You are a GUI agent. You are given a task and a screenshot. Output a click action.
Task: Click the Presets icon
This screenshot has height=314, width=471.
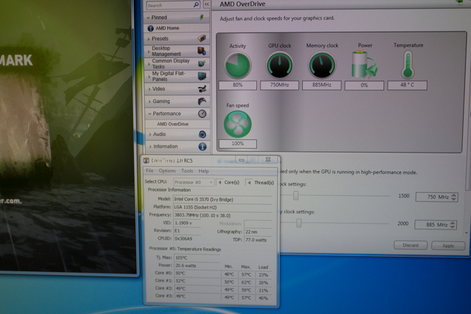click(x=202, y=38)
